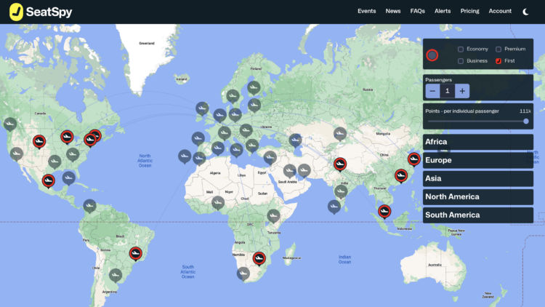Enable the Economy cabin checkbox
The width and height of the screenshot is (545, 307).
pyautogui.click(x=461, y=49)
